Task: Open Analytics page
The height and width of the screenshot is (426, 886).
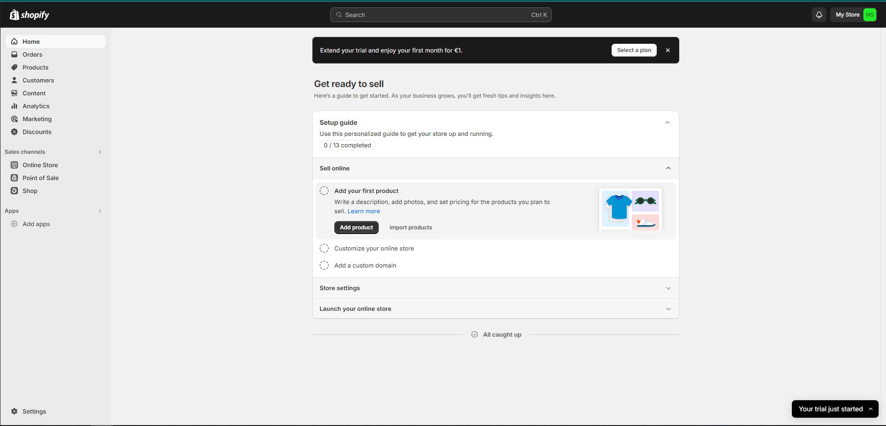Action: pyautogui.click(x=56, y=106)
